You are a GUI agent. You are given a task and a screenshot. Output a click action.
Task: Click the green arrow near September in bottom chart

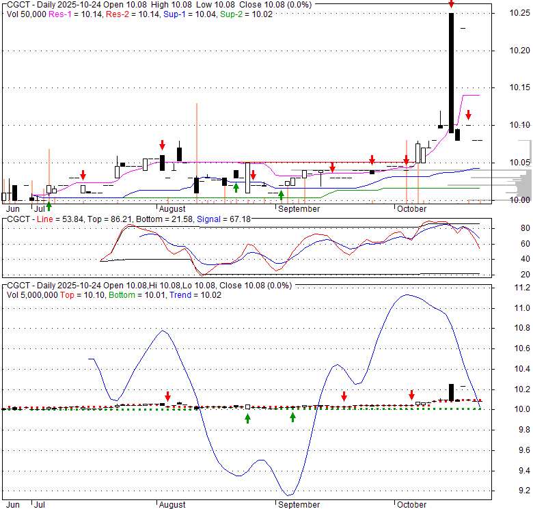[292, 417]
